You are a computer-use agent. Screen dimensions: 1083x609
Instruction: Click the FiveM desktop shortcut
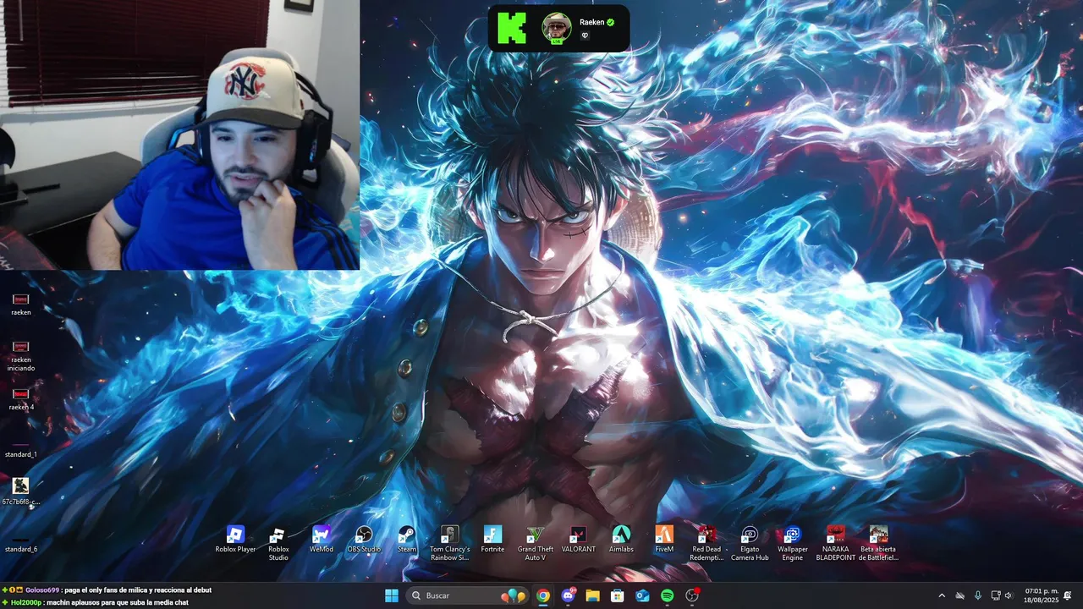point(664,539)
